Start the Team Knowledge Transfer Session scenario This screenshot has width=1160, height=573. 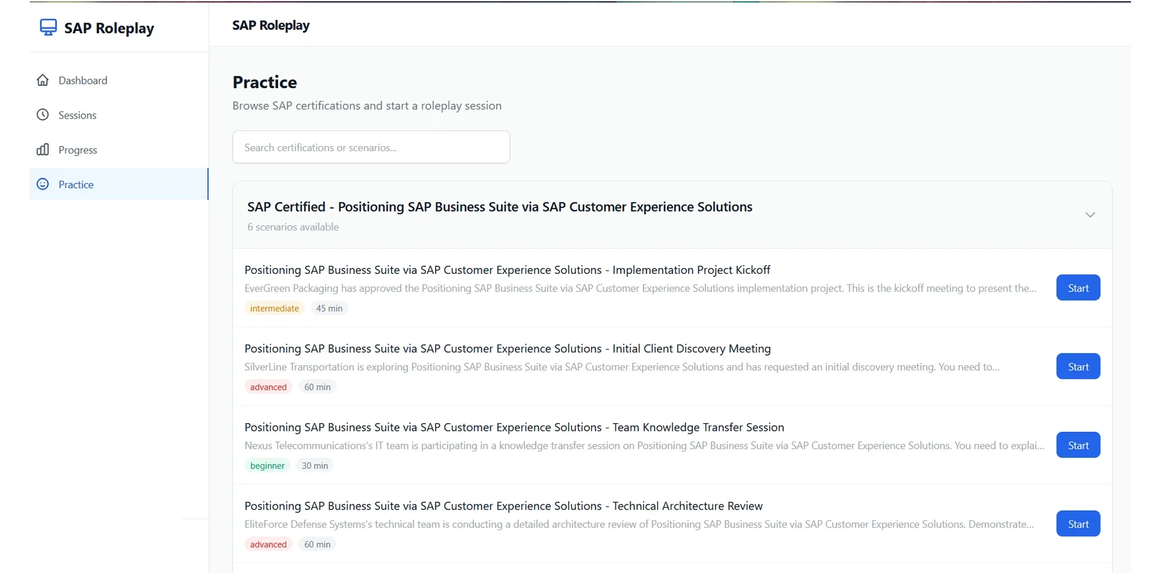pyautogui.click(x=1078, y=445)
